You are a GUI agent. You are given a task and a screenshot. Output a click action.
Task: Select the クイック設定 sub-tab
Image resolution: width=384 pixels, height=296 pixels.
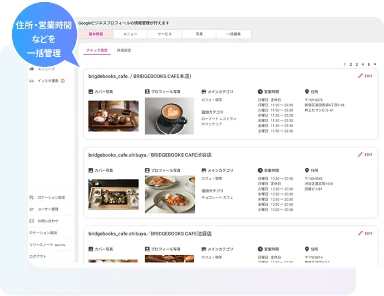97,50
